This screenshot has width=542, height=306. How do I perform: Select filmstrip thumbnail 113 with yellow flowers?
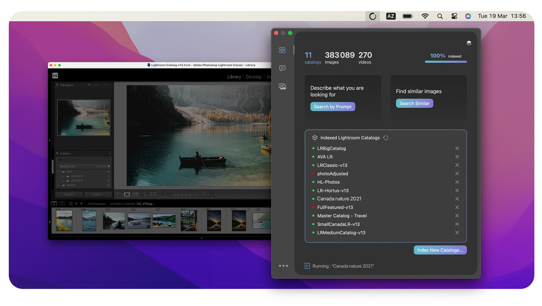point(64,221)
